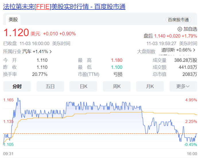Click the 盘后 after-hours price 1.140
The width and height of the screenshot is (201, 158).
point(160,36)
